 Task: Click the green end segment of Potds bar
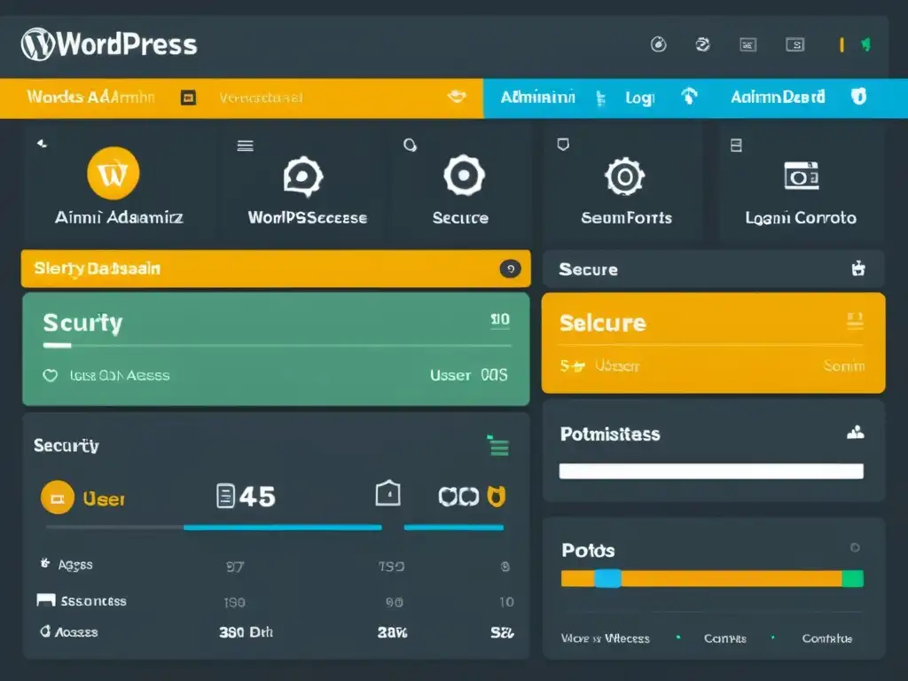(x=853, y=578)
